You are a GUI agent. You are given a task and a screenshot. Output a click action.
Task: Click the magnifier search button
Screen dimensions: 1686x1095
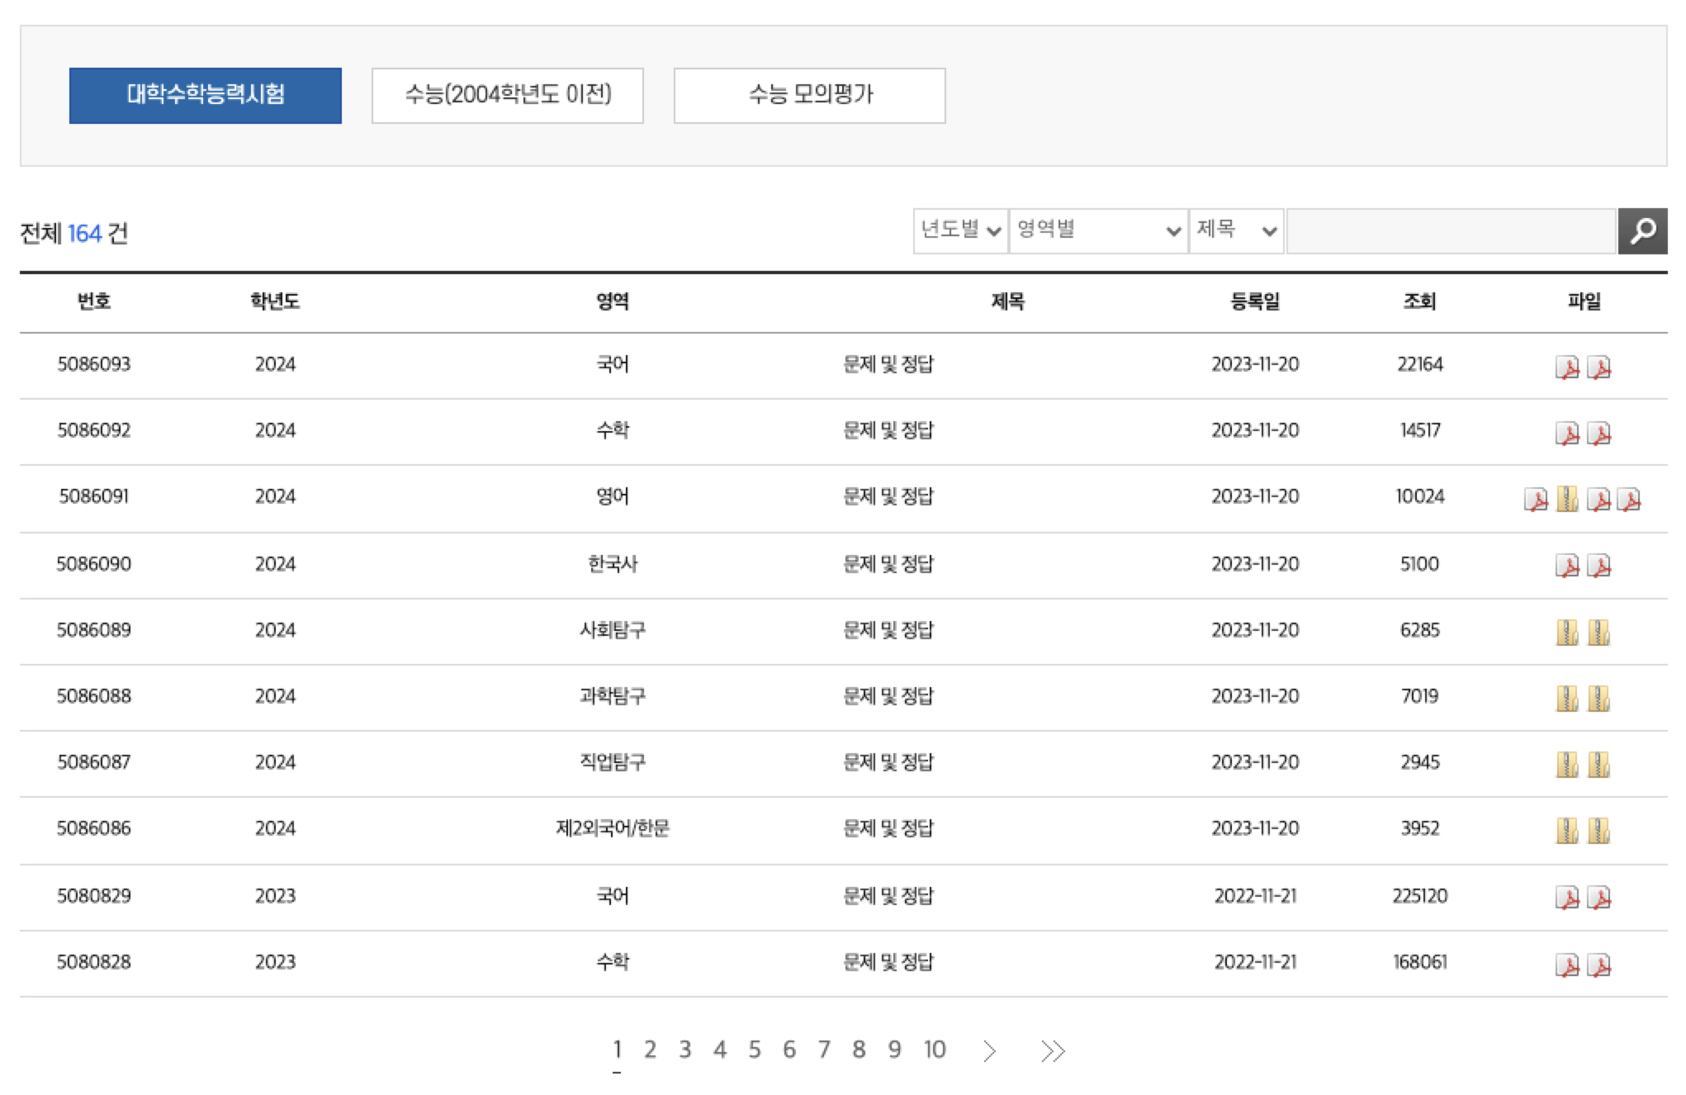tap(1642, 231)
